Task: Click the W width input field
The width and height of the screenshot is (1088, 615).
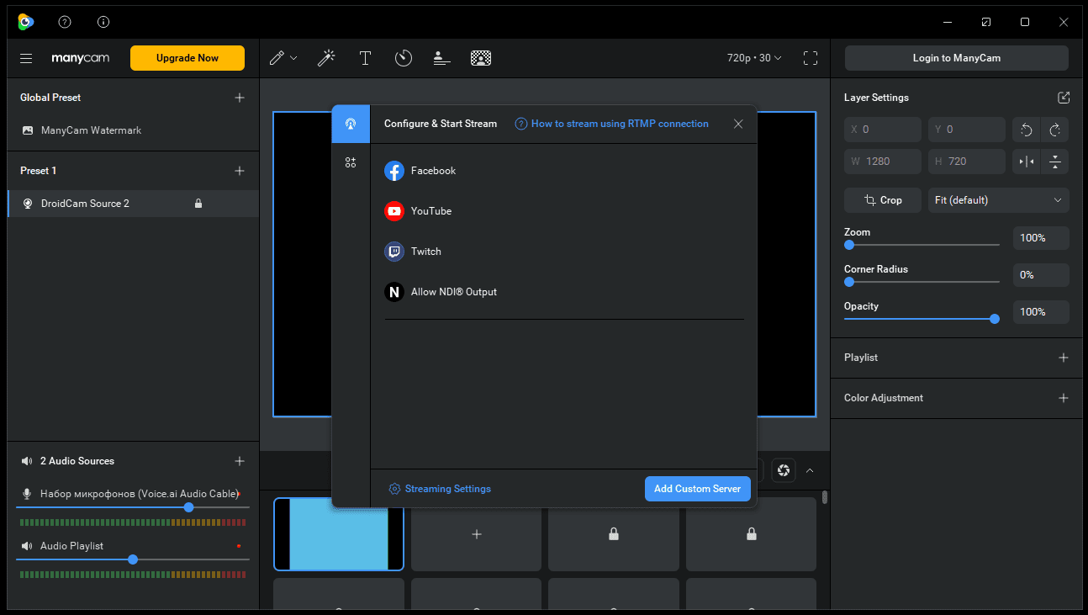Action: (883, 162)
